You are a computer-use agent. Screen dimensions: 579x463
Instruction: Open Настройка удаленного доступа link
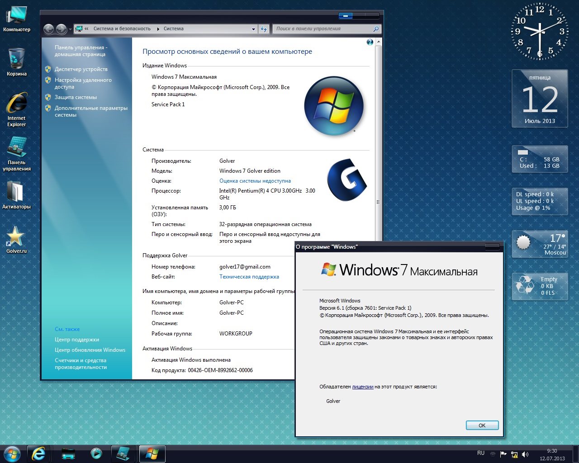pos(83,83)
